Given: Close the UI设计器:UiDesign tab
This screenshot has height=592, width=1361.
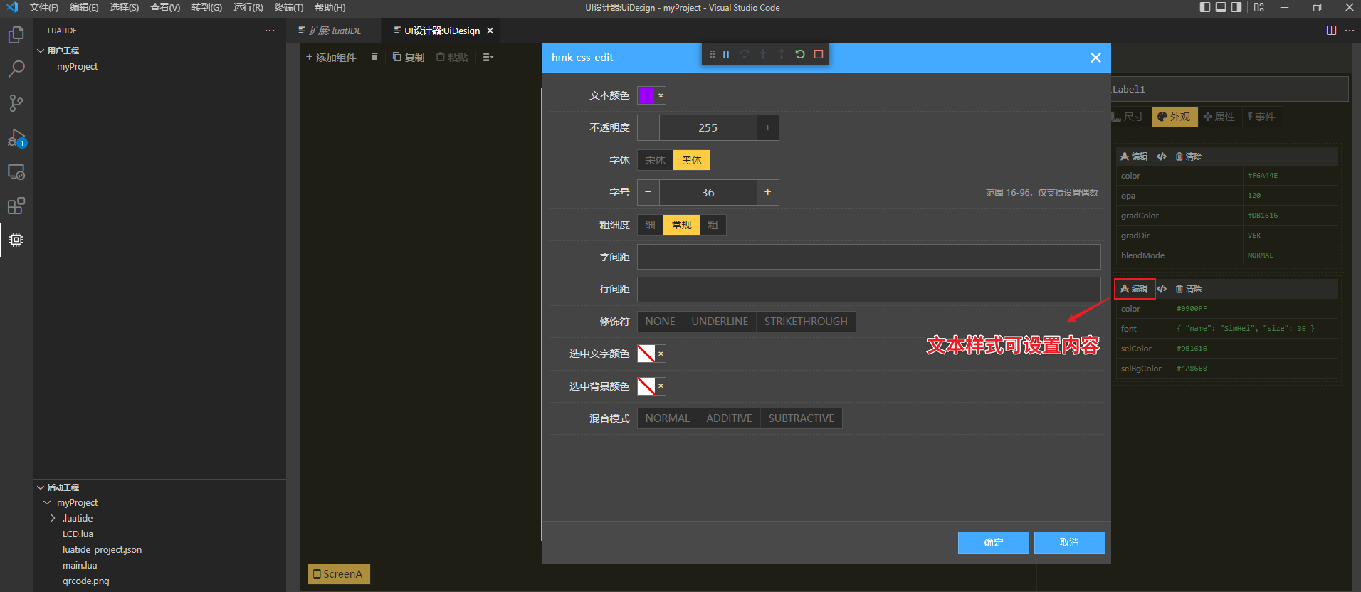Looking at the screenshot, I should click(490, 31).
